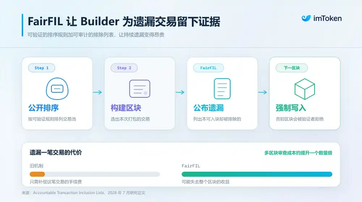This screenshot has height=202, width=362.
Task: Click the text 可能失去整个区块的收益
Action: (x=206, y=182)
